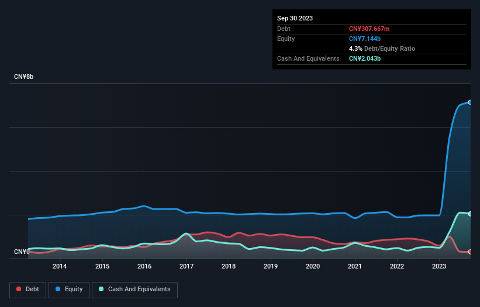Click the Equity row label in tooltip
480x307 pixels.
286,39
